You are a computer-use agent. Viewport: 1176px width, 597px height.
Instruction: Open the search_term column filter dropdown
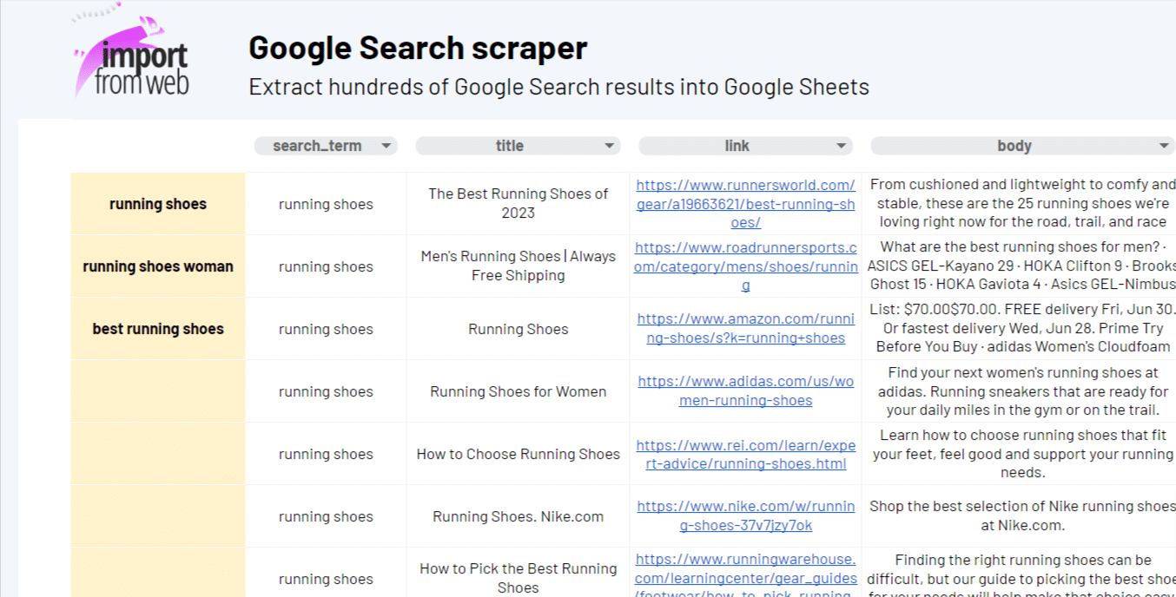[x=386, y=146]
